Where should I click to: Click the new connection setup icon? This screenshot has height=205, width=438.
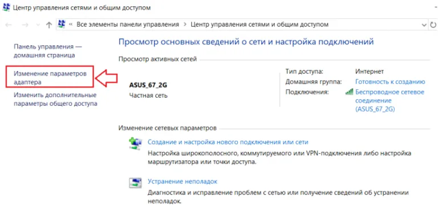coord(136,144)
